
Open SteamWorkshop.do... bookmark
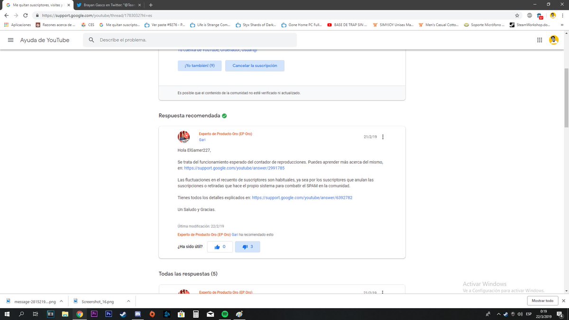coord(530,25)
